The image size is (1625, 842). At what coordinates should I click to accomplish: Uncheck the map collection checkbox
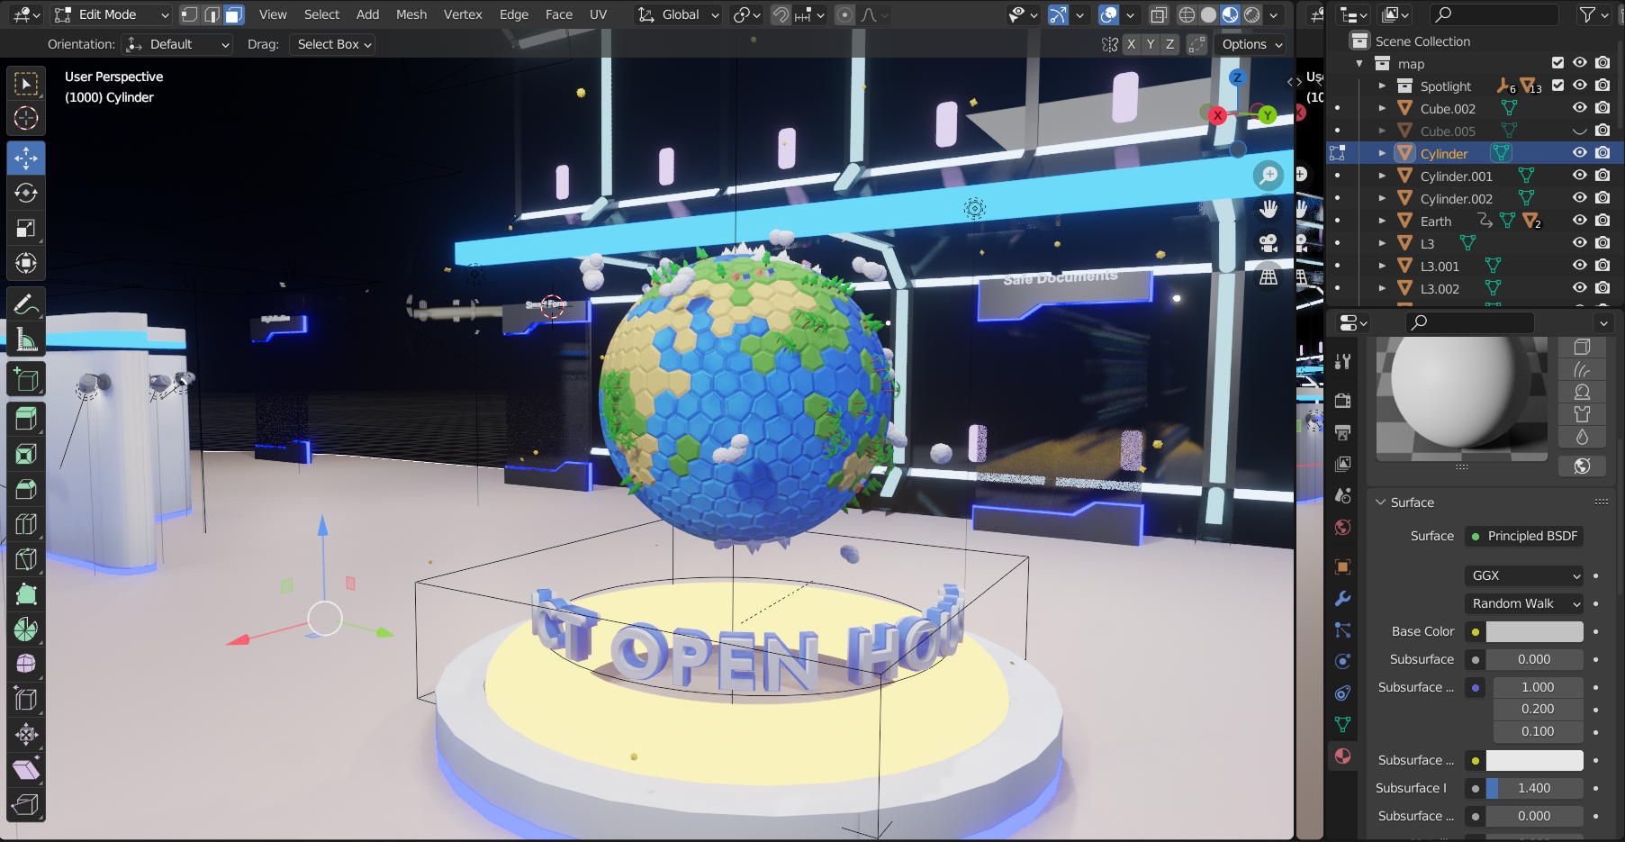[1557, 63]
